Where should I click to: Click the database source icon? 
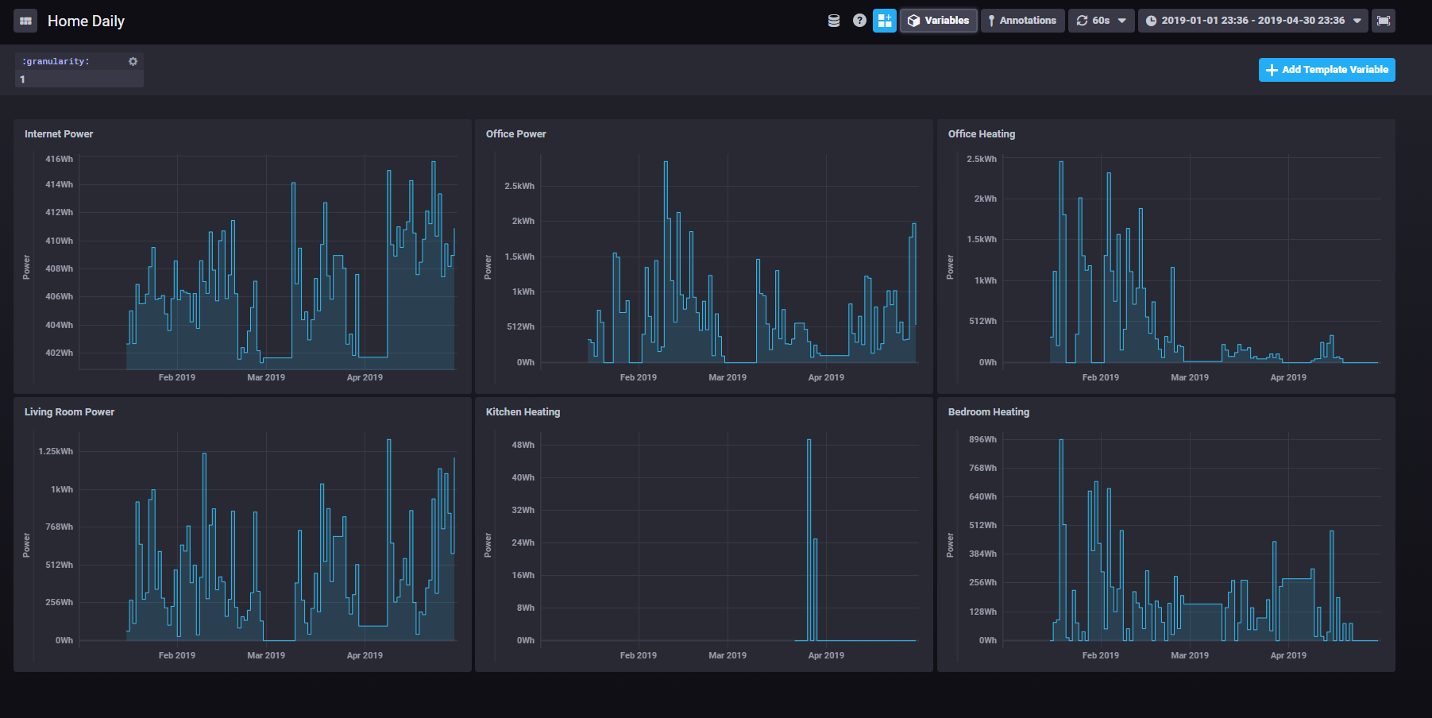(x=834, y=21)
